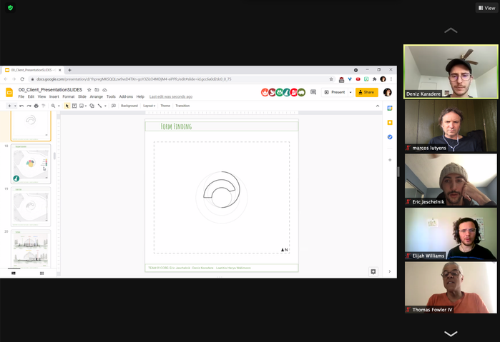Open Google Keep side panel icon

(x=390, y=123)
